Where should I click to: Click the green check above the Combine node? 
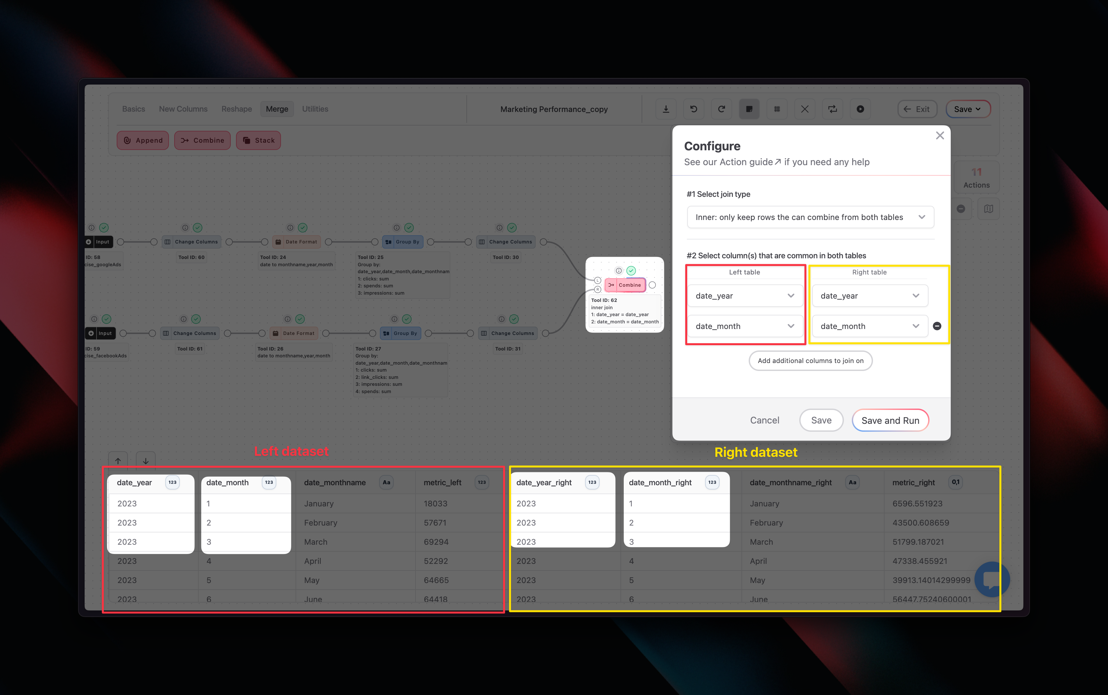pos(631,271)
